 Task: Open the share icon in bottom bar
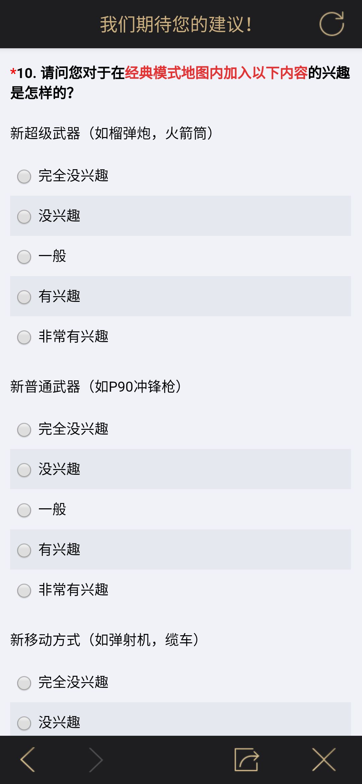coord(247,760)
